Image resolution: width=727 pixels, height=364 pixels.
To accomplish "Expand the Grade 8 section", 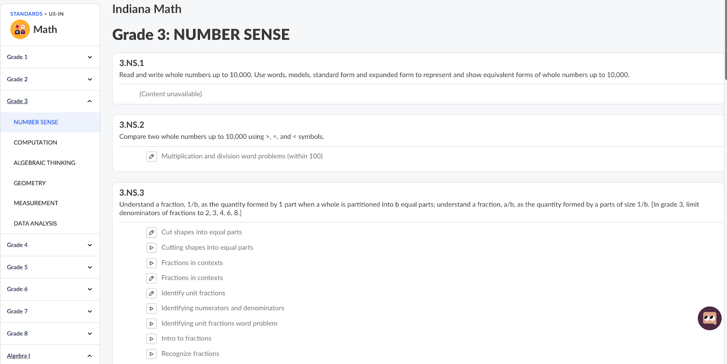I will click(90, 334).
